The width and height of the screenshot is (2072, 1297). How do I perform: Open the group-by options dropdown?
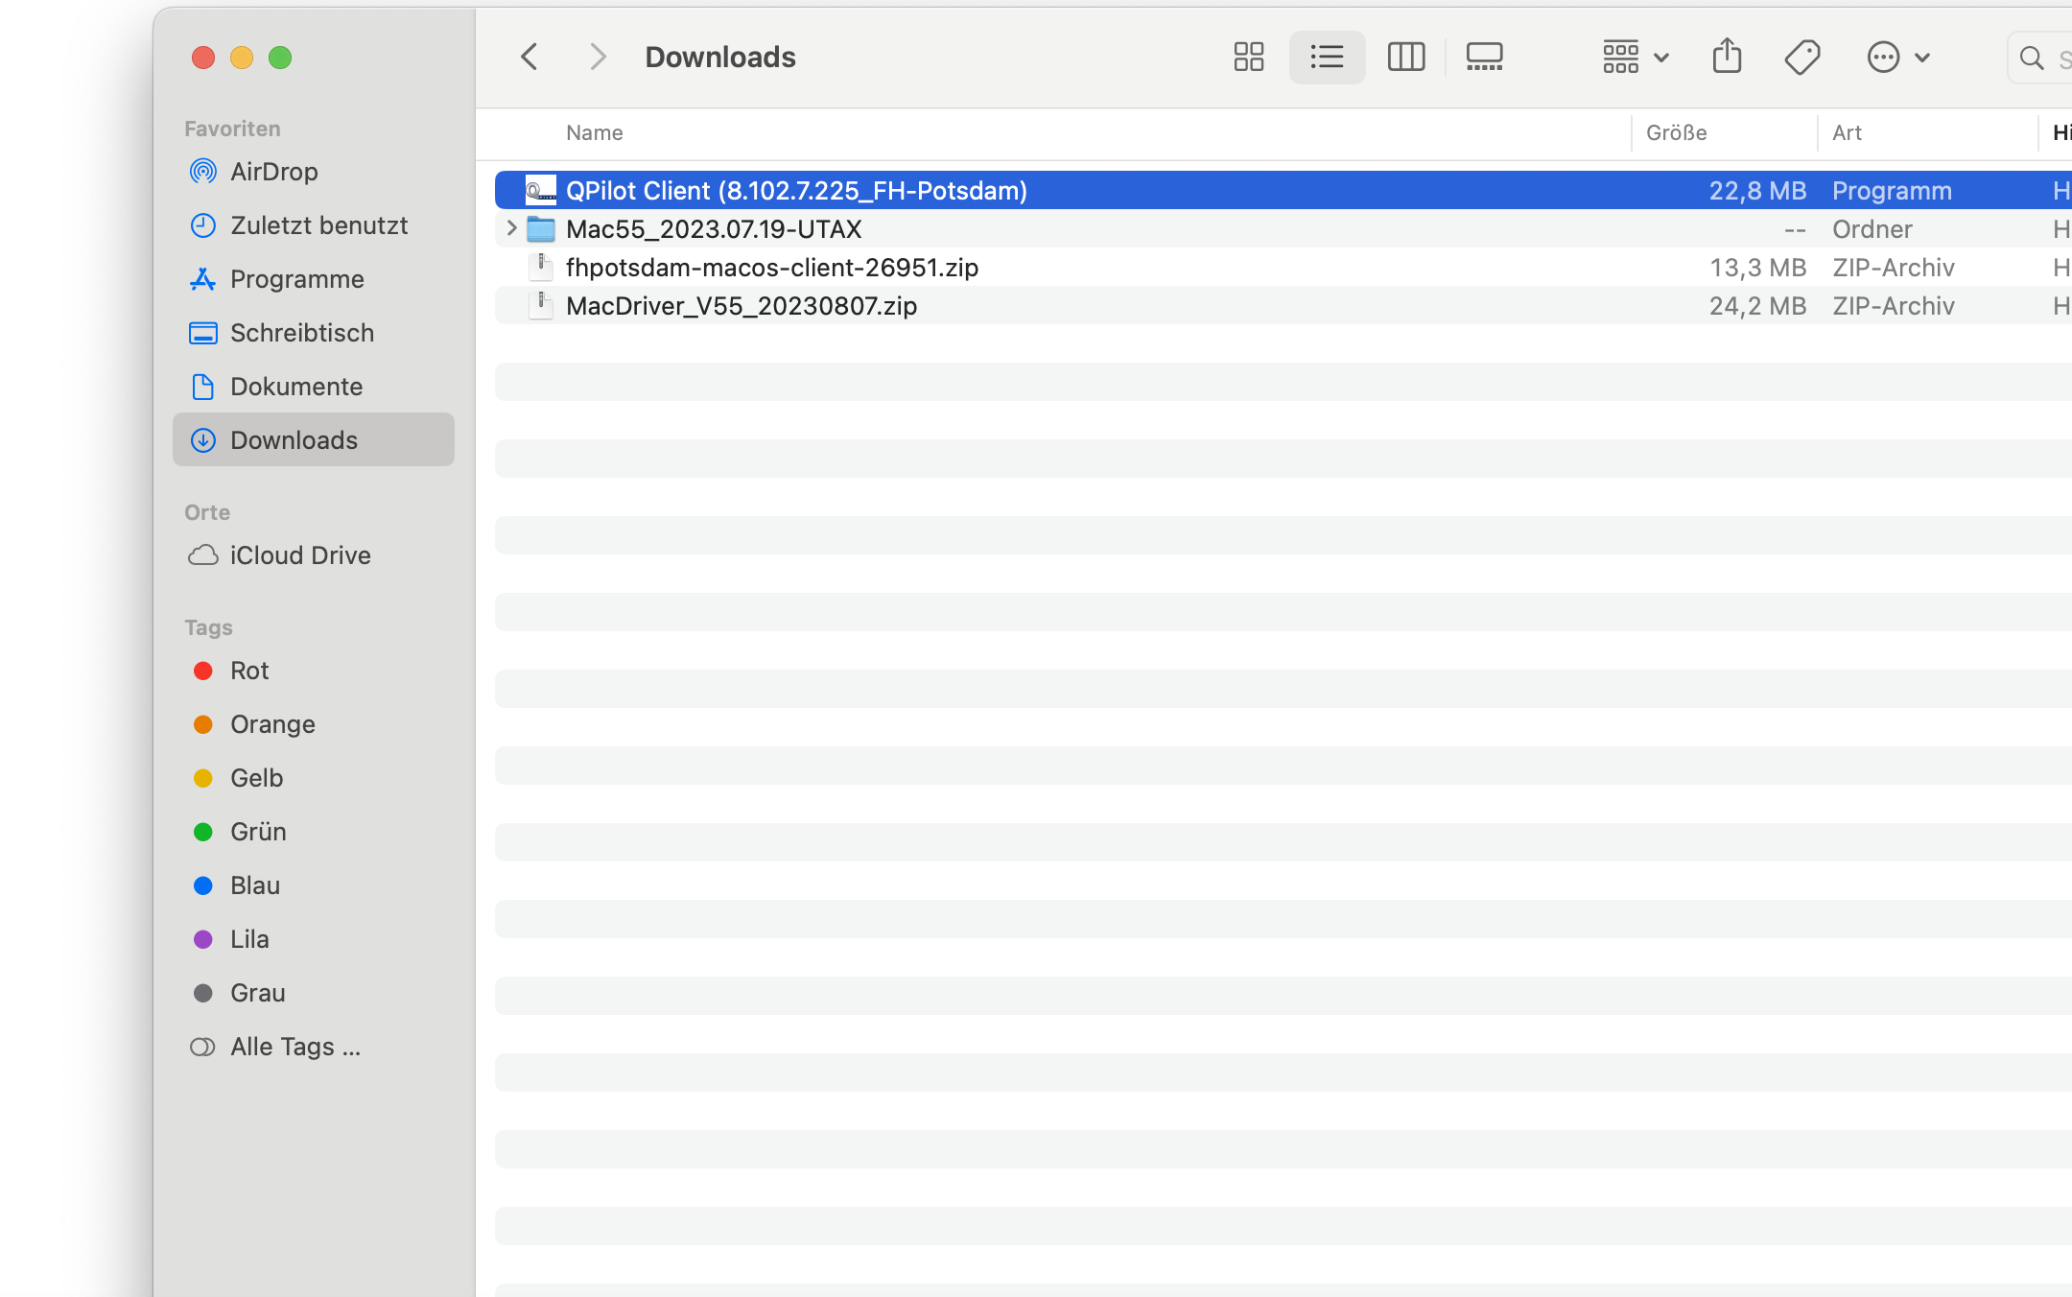pyautogui.click(x=1636, y=57)
